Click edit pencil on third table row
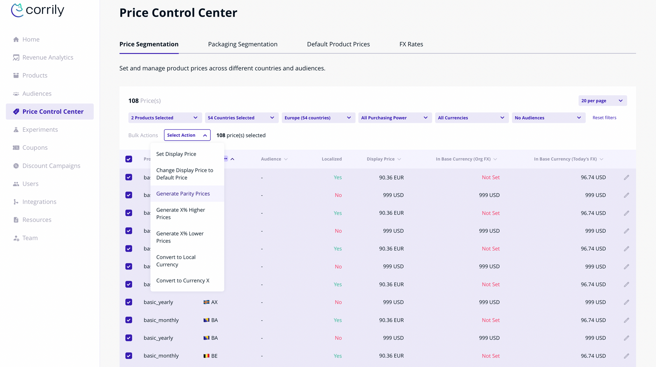656x367 pixels. click(x=626, y=213)
